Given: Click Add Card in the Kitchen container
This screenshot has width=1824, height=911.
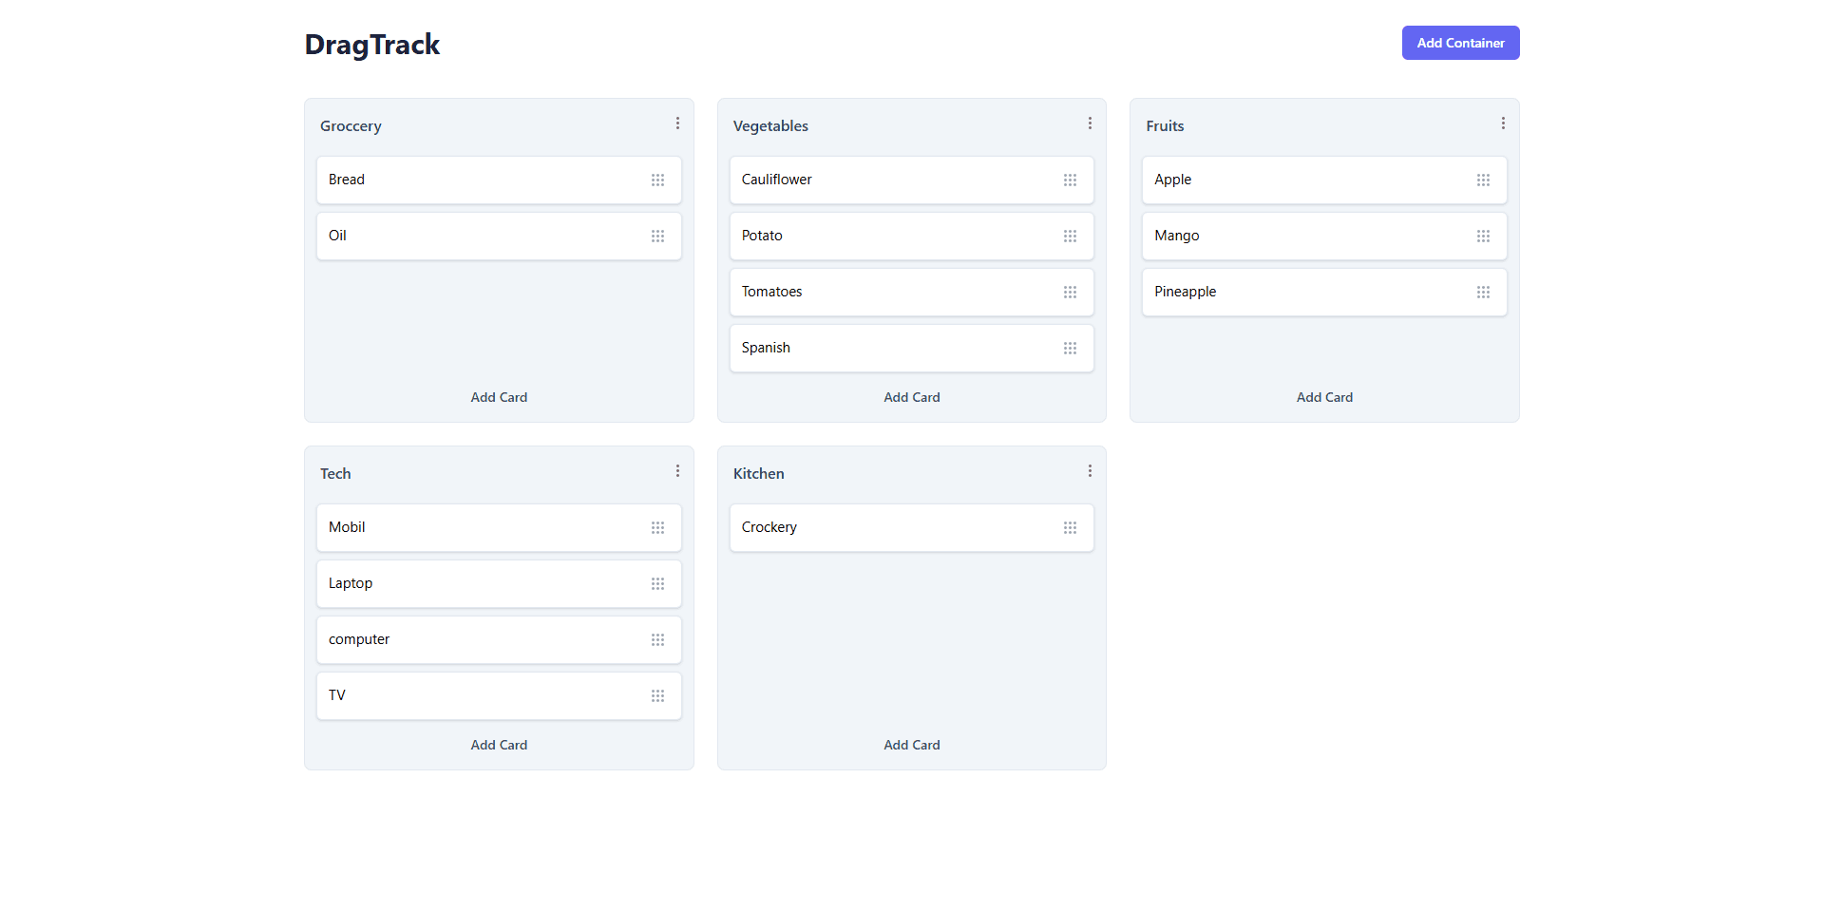Looking at the screenshot, I should coord(911,745).
